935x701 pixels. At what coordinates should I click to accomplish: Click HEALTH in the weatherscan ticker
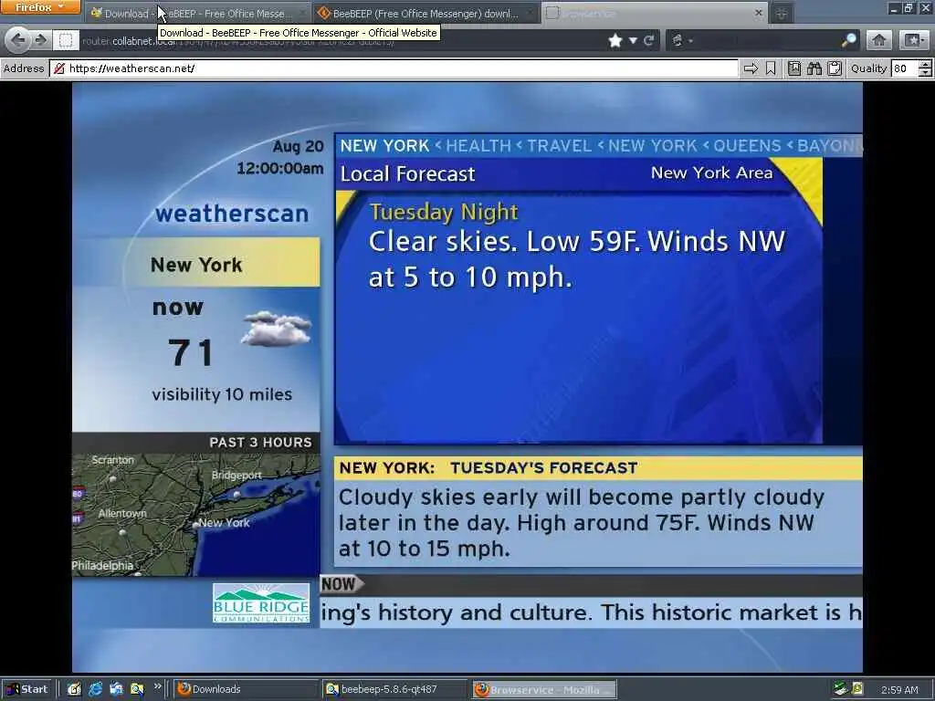point(478,146)
